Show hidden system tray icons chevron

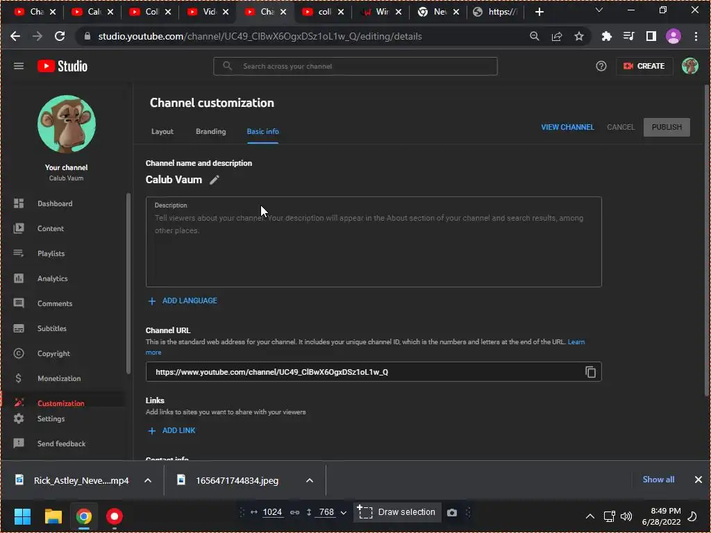[590, 516]
